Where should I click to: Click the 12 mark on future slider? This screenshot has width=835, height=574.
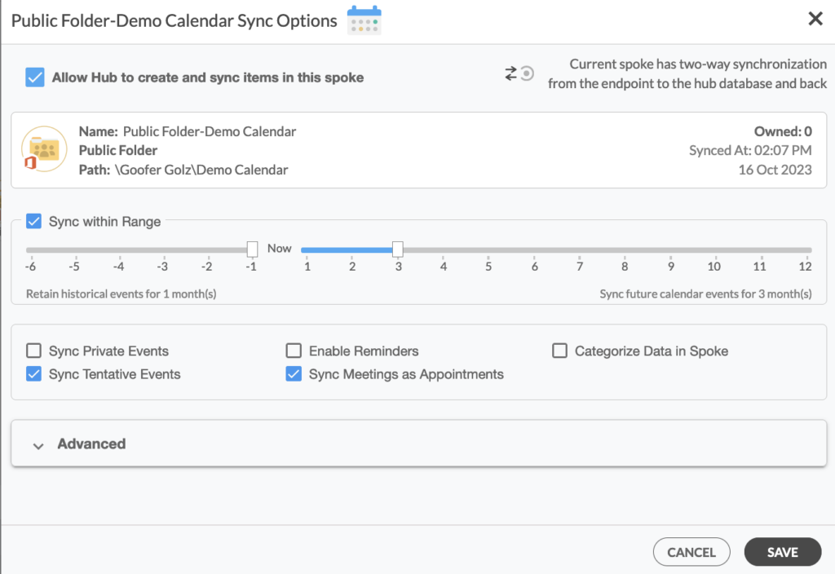click(805, 267)
